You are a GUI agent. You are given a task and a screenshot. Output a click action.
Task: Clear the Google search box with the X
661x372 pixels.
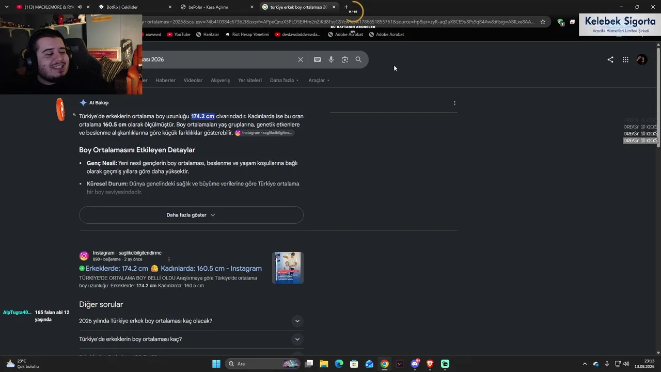coord(301,59)
